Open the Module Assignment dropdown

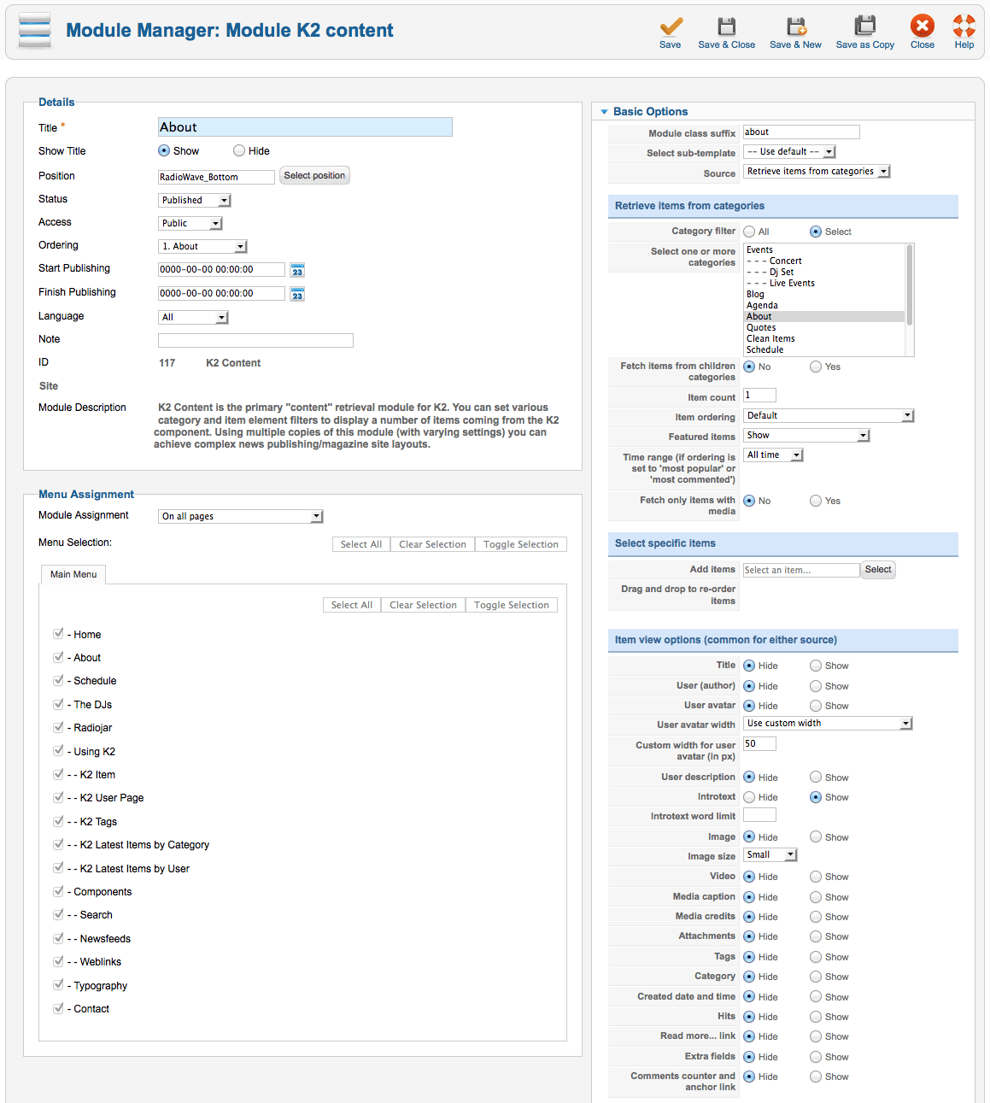point(241,516)
